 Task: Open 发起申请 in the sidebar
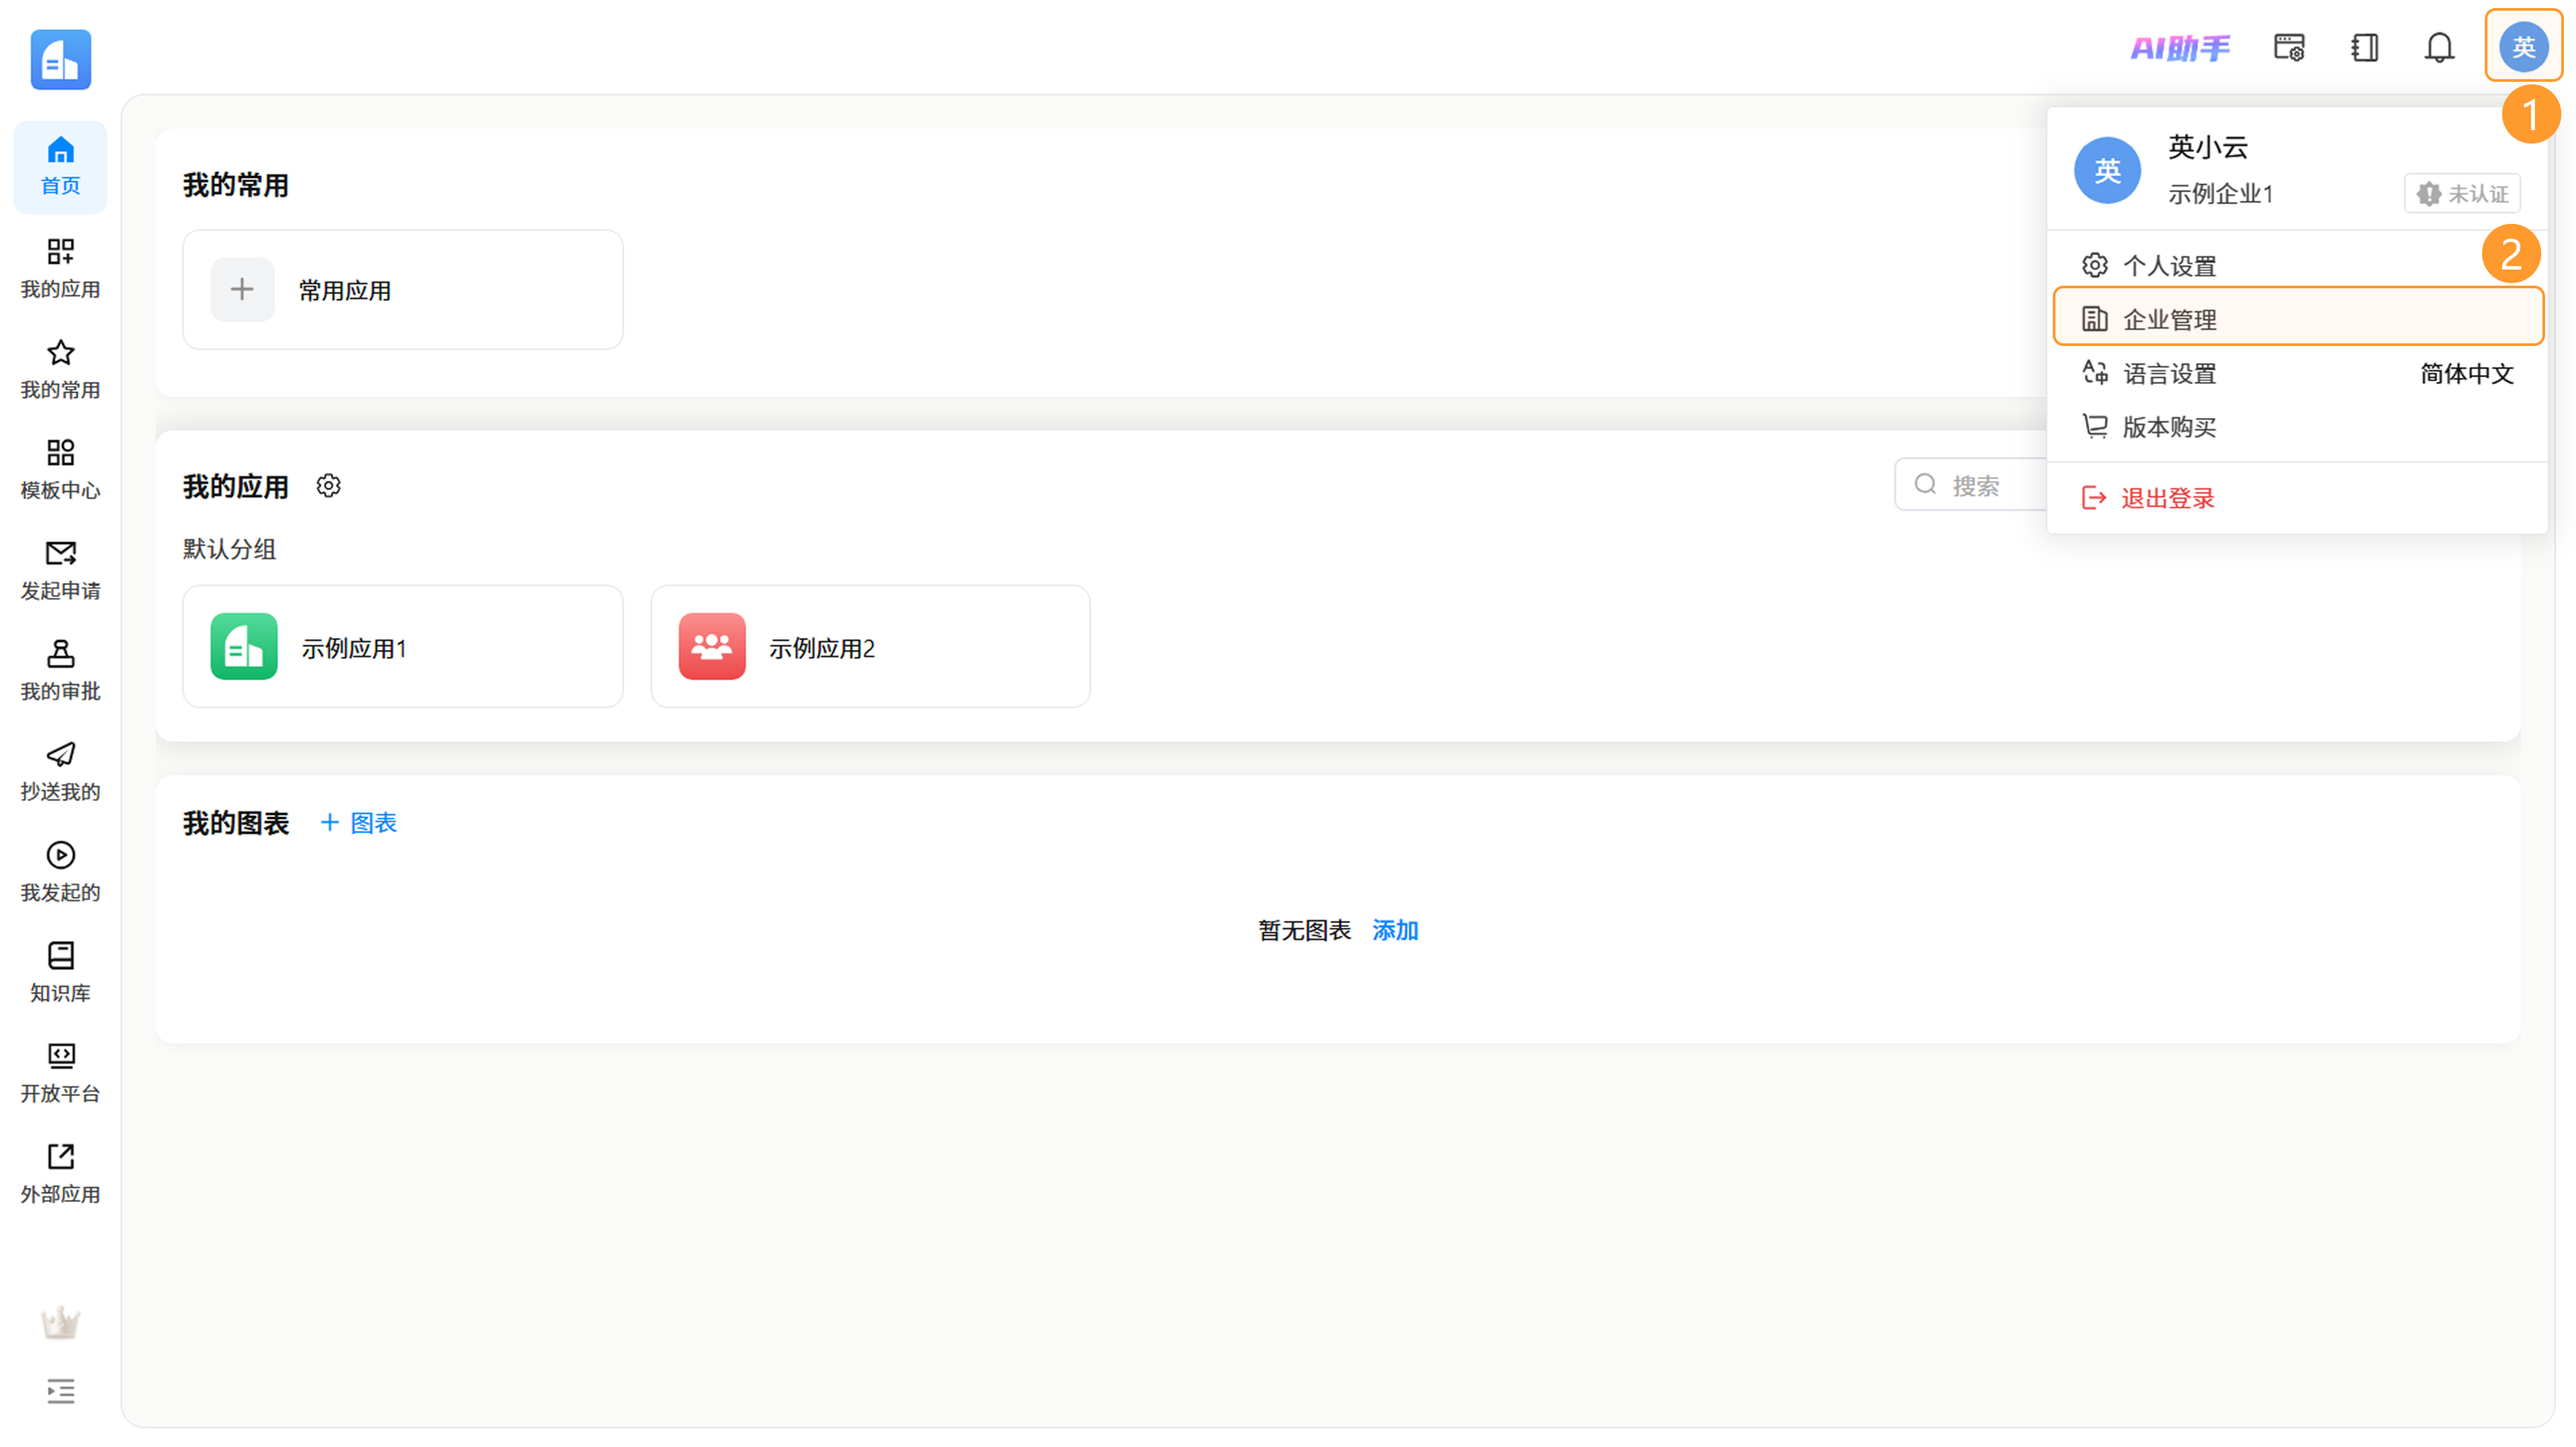(60, 569)
